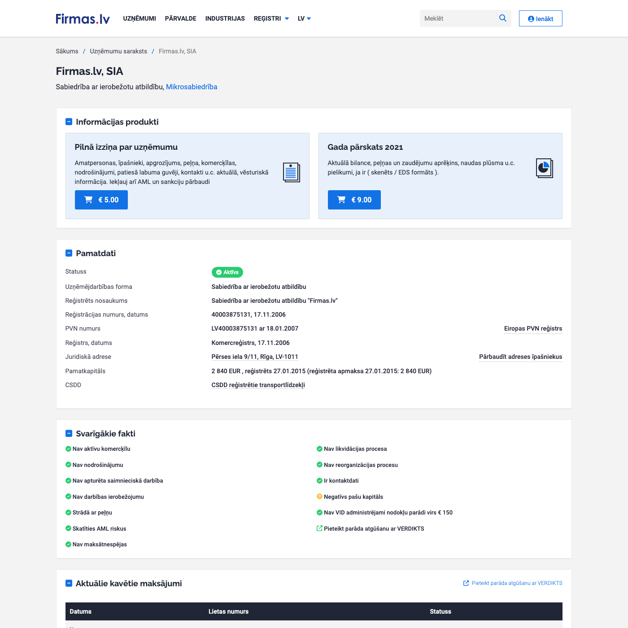The width and height of the screenshot is (628, 628).
Task: Click the Firmas.lv logo
Action: tap(83, 18)
